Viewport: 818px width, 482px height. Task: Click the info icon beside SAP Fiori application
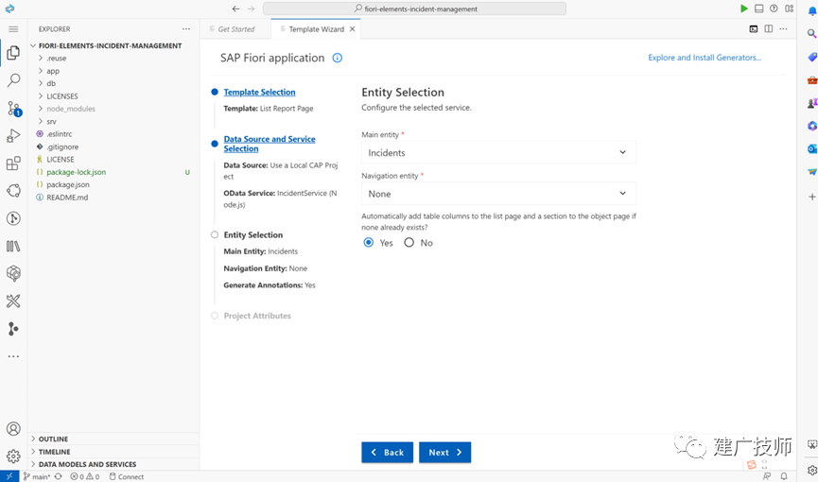338,58
